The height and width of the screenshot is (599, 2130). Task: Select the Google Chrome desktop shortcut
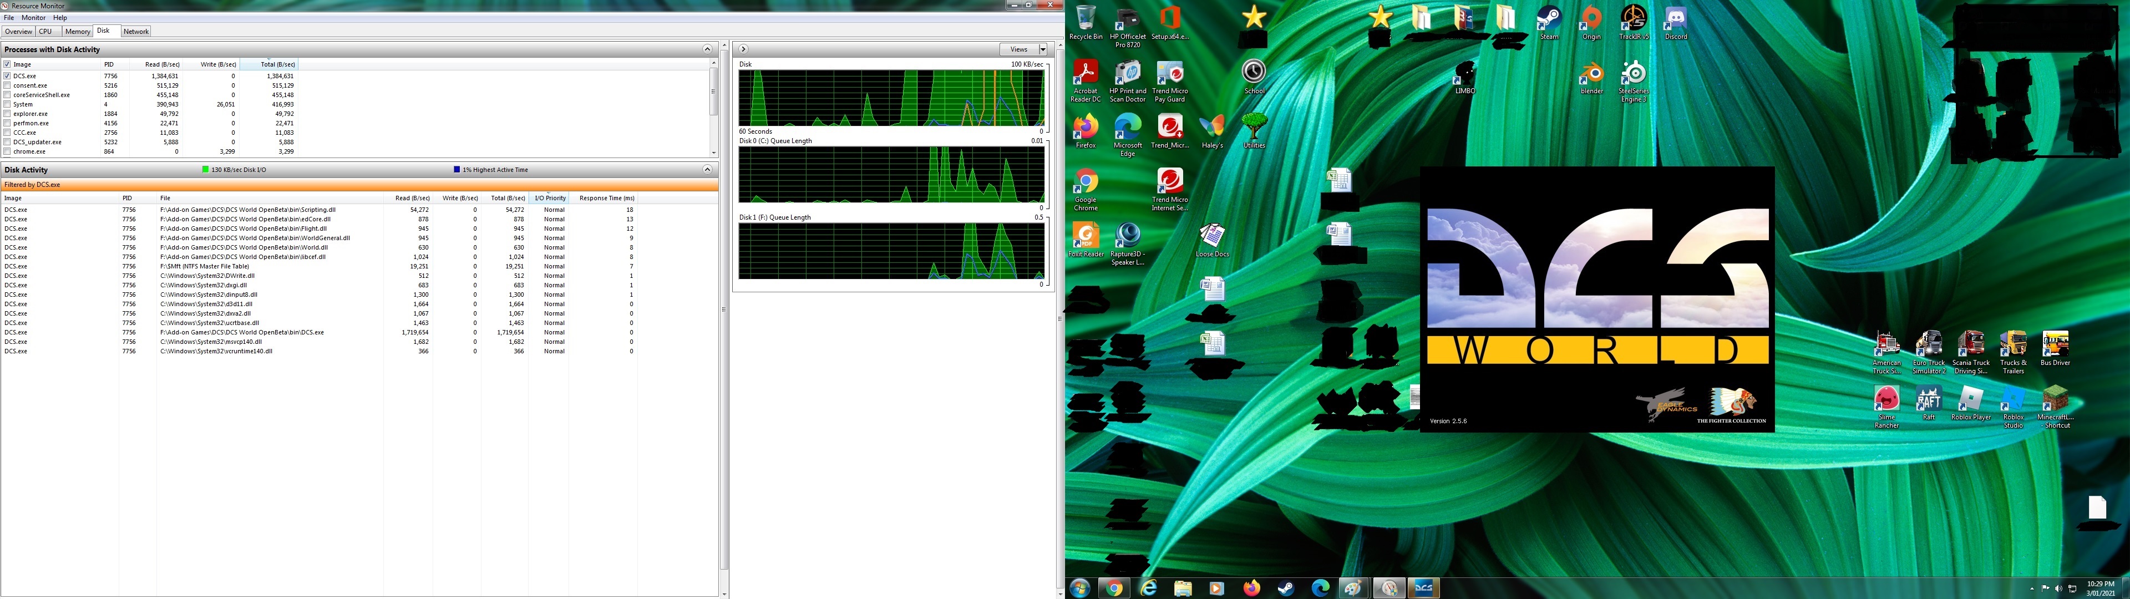(1086, 190)
